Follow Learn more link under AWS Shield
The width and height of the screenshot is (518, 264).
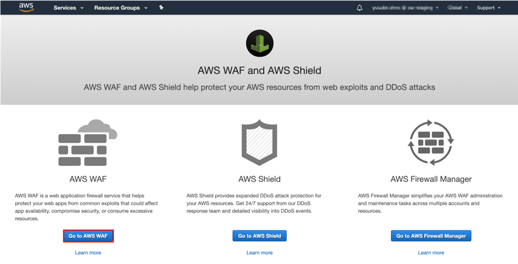tap(259, 252)
